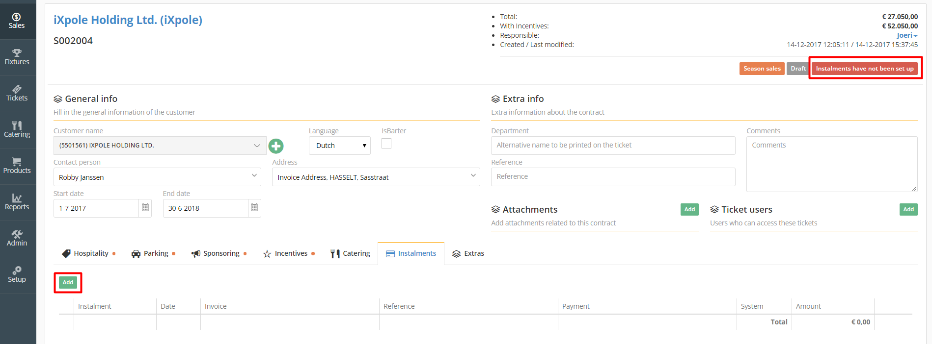The image size is (932, 344).
Task: Expand the Contact person dropdown
Action: [157, 177]
